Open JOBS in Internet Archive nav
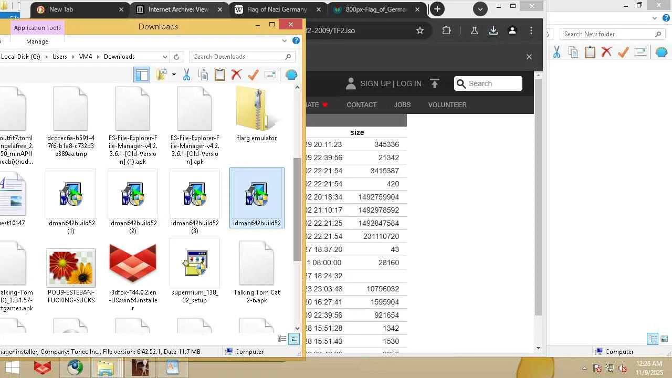 point(403,104)
